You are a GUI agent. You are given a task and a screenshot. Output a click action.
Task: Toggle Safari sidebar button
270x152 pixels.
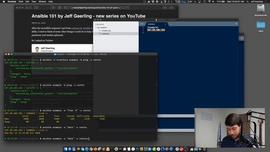pyautogui.click(x=36, y=8)
